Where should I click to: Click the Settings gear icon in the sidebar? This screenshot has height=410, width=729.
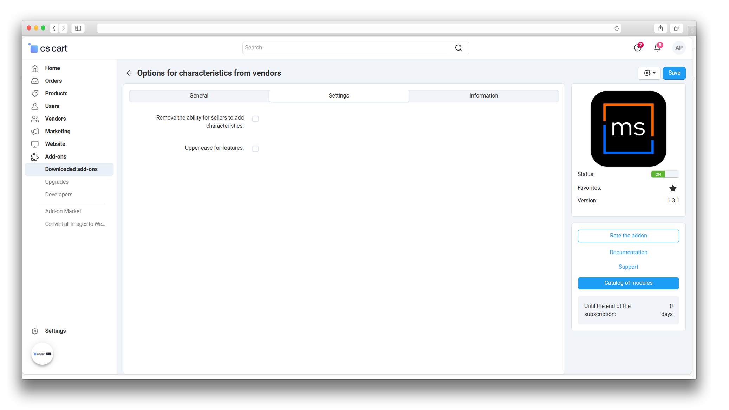coord(35,331)
